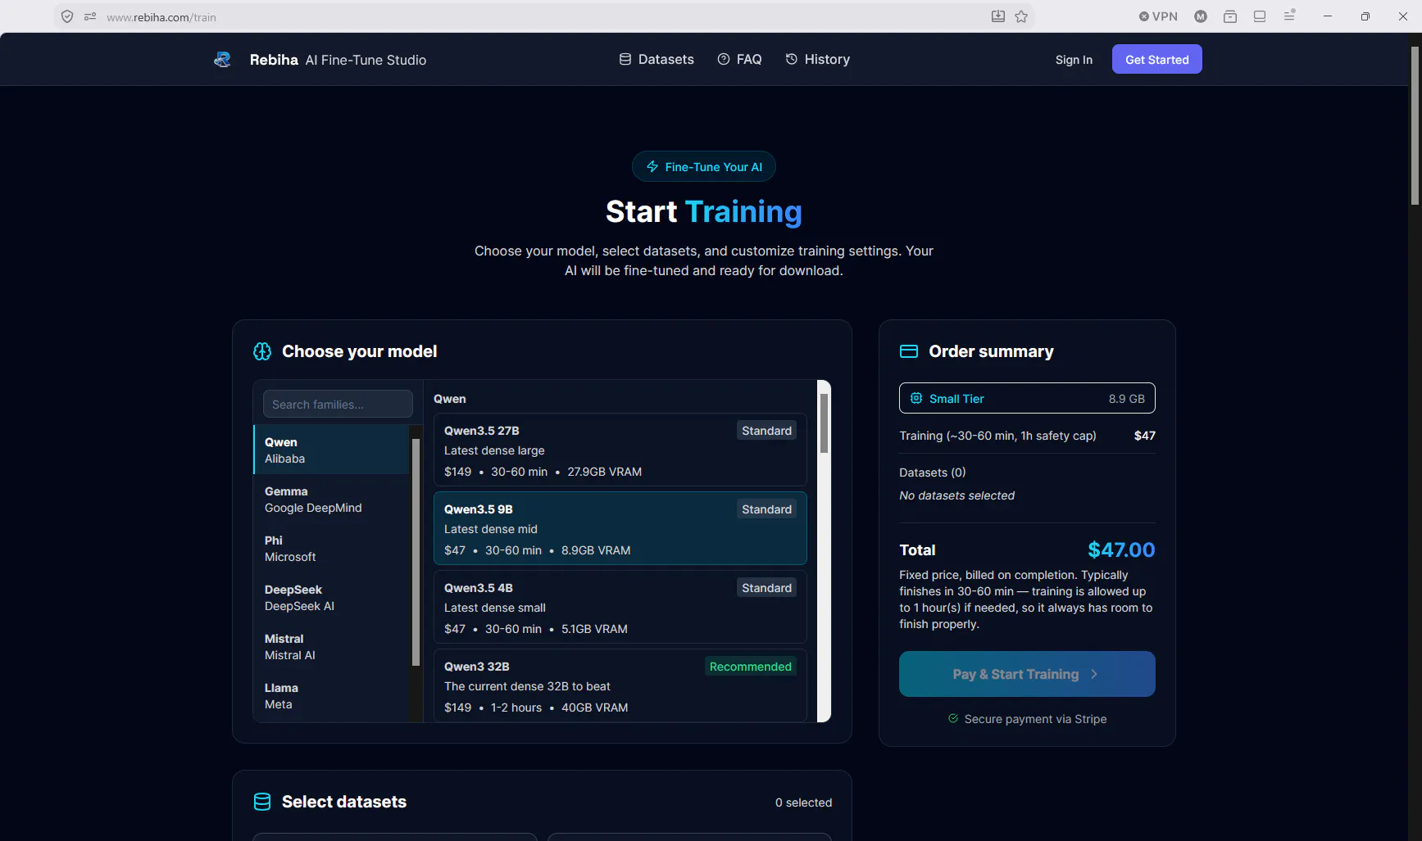Toggle the browser sidebar panel icon
The width and height of the screenshot is (1422, 841).
(1260, 16)
